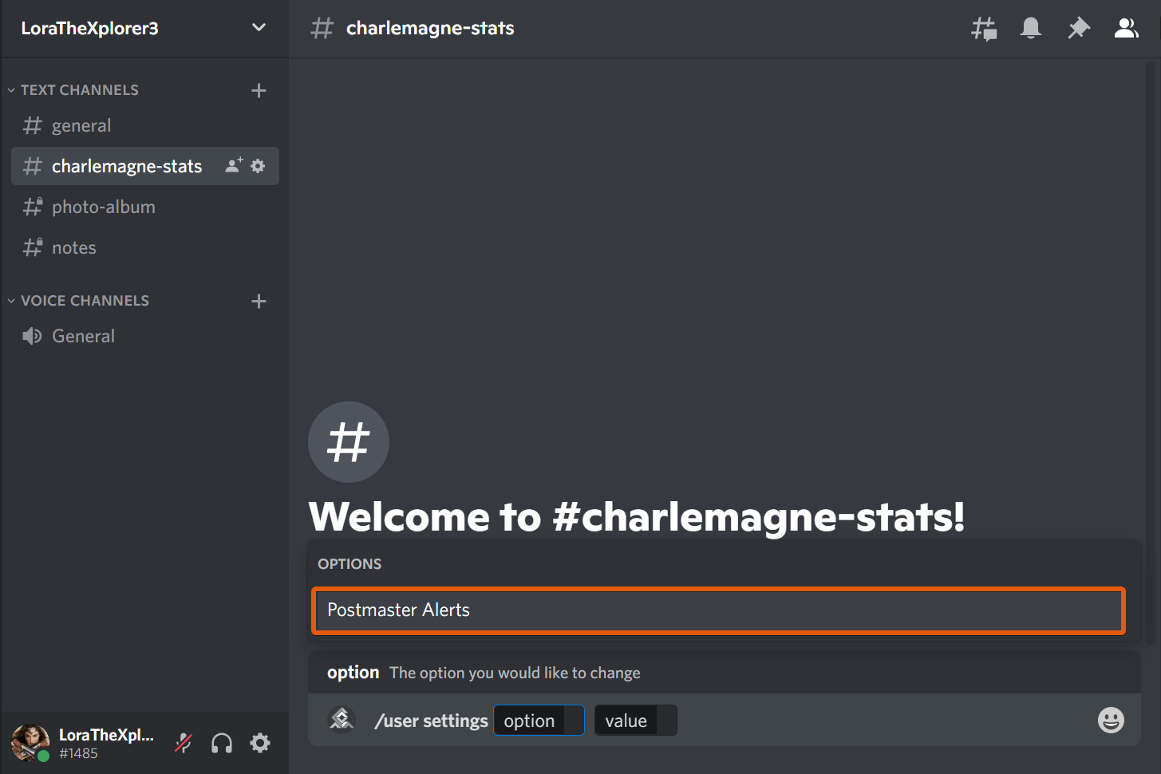The height and width of the screenshot is (774, 1161).
Task: Open the emoji picker
Action: click(x=1111, y=721)
